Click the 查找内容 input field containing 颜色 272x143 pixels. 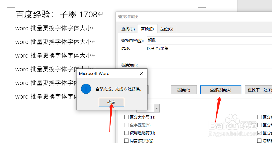[x=209, y=40]
